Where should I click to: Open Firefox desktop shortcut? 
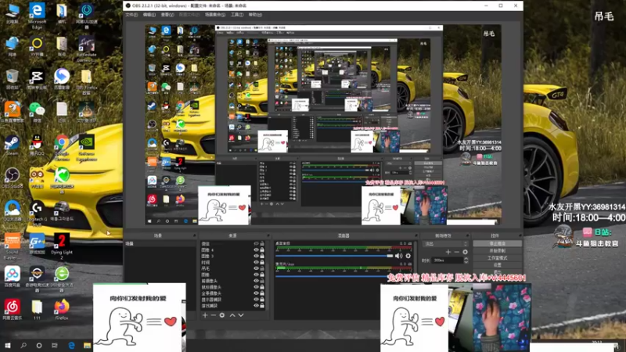pyautogui.click(x=62, y=310)
